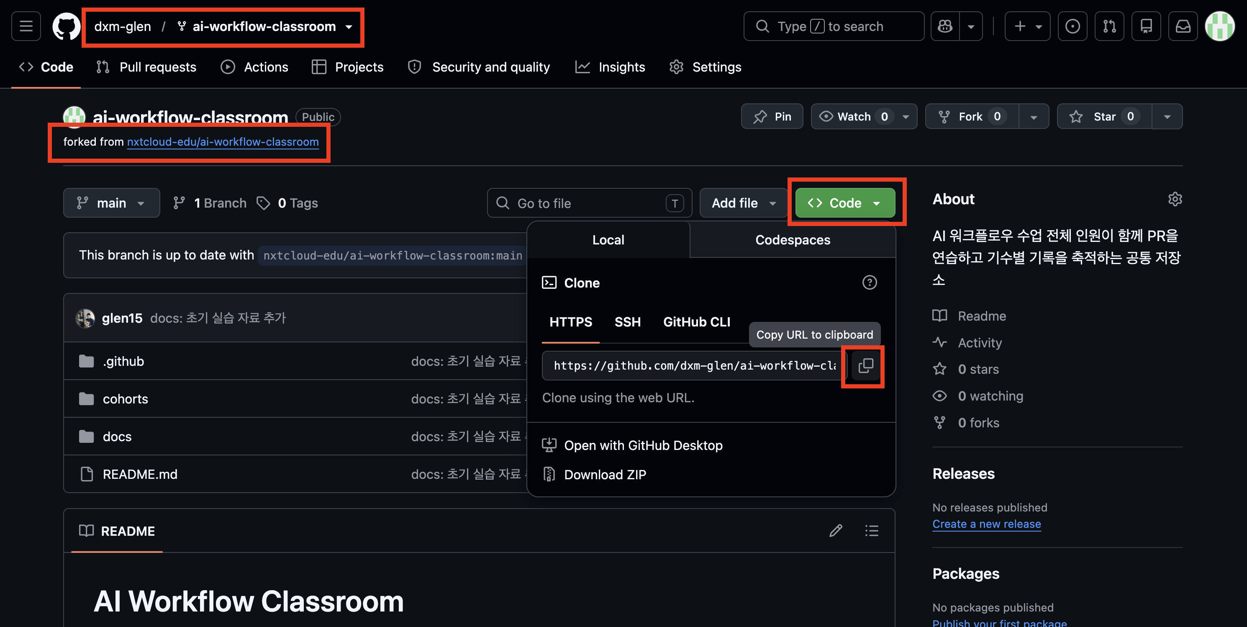Screen dimensions: 1247x627
Task: Open the main branch selector dropdown
Action: tap(111, 203)
